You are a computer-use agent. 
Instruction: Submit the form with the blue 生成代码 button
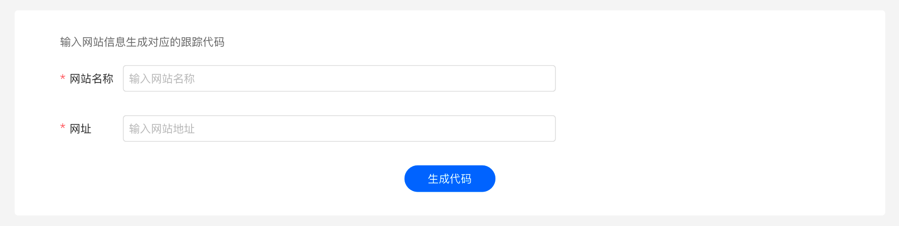click(449, 179)
